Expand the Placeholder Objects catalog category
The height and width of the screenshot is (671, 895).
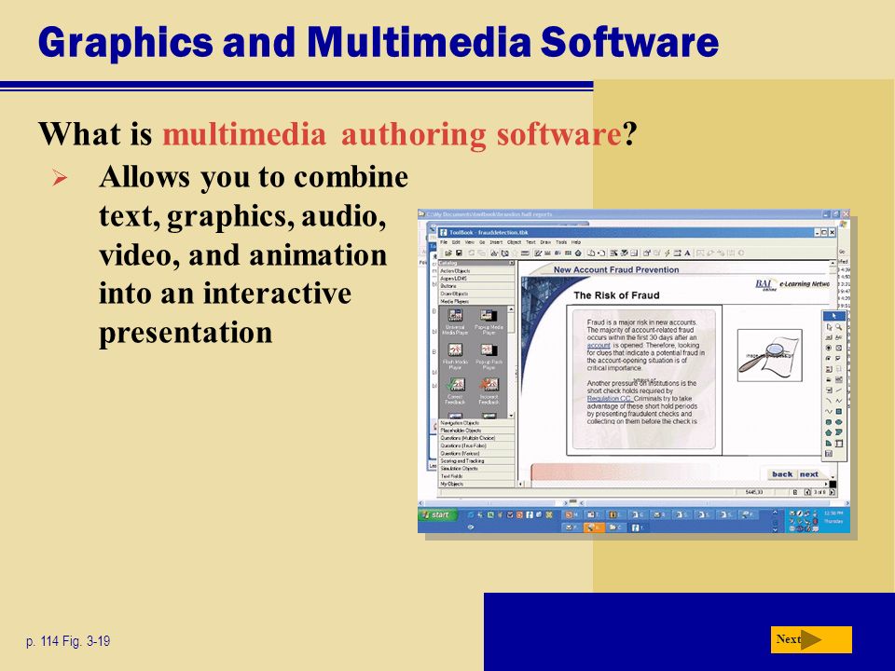[x=476, y=431]
